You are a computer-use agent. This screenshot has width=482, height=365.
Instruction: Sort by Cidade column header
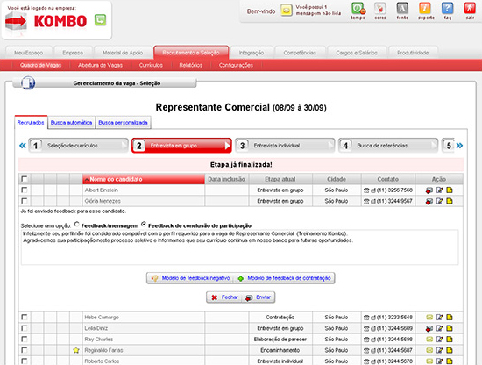pos(337,179)
